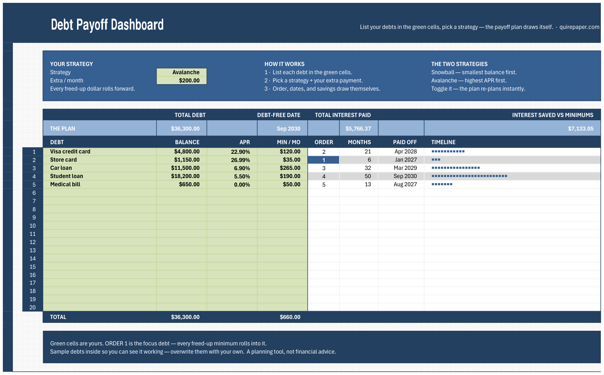Click the Student loan timeline bar
This screenshot has height=375, width=604.
[469, 176]
